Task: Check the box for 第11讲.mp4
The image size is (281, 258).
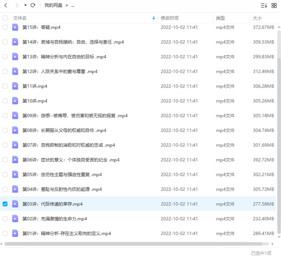Action: [5, 86]
